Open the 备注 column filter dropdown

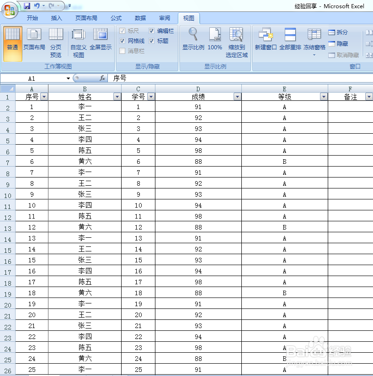tap(369, 97)
